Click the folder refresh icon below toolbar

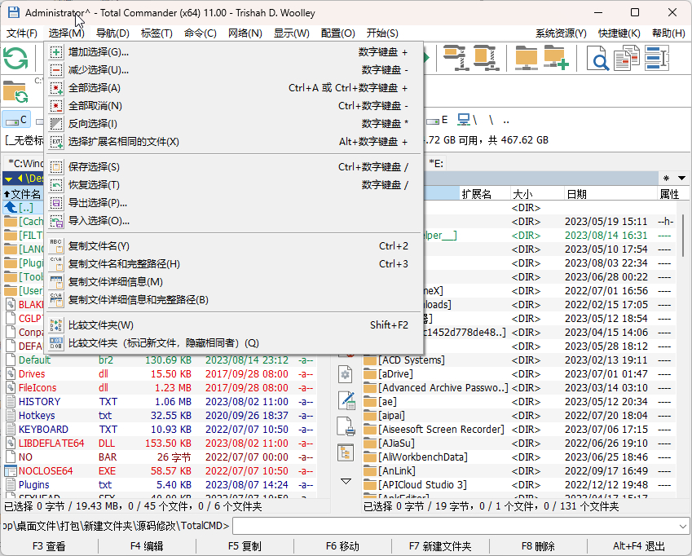(x=15, y=91)
